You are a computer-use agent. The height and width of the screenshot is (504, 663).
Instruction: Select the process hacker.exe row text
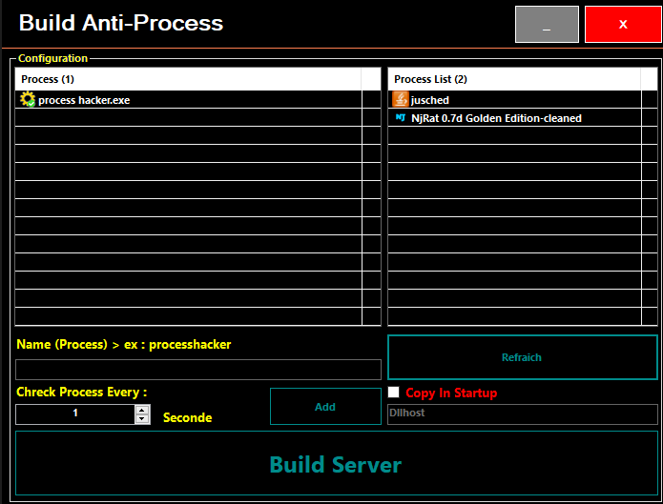coord(84,100)
